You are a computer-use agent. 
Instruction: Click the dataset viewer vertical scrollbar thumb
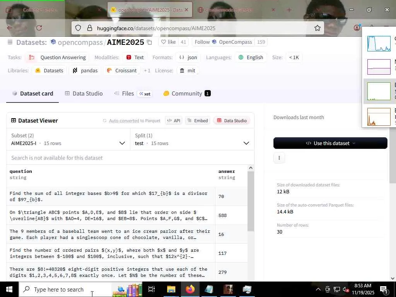click(251, 201)
